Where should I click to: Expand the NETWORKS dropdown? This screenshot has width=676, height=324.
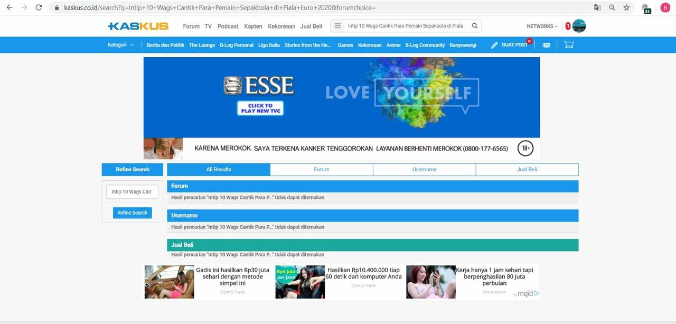[x=542, y=26]
